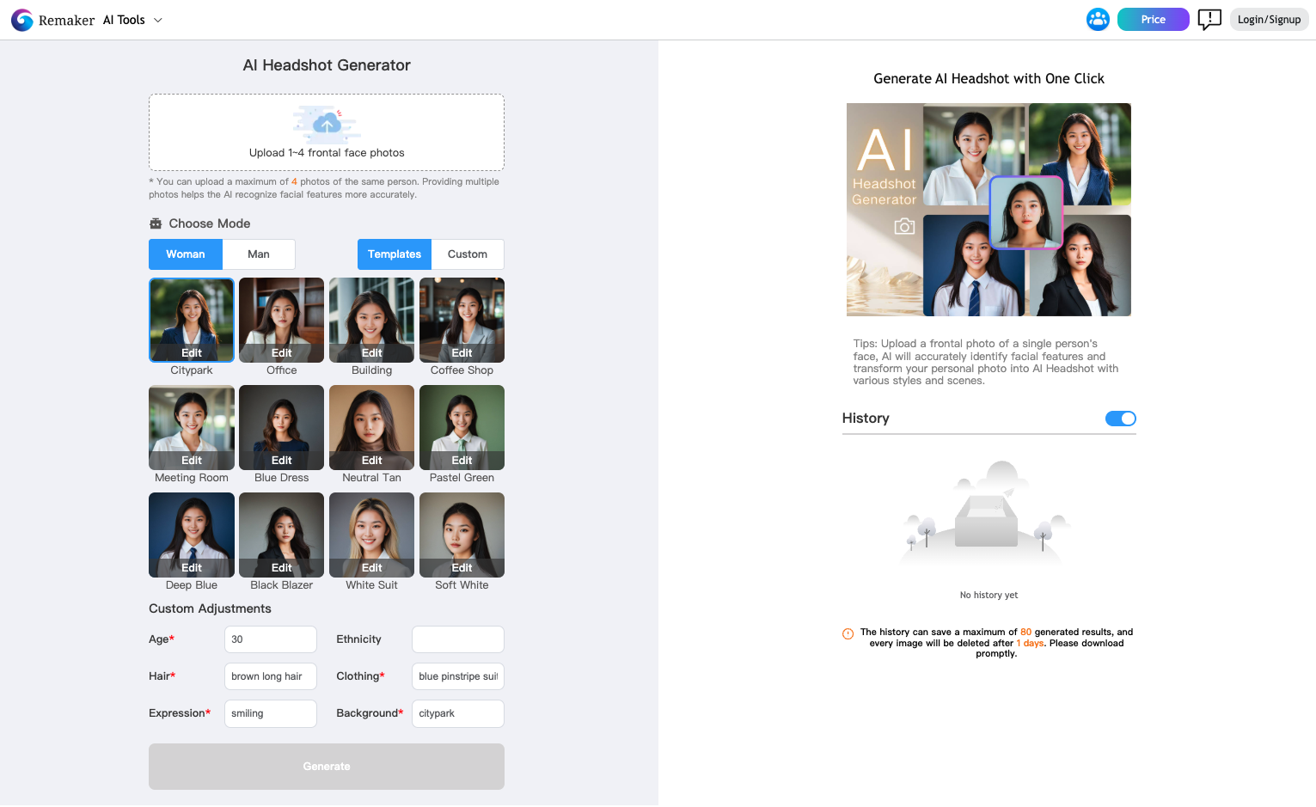Select the Woman mode button
This screenshot has height=807, width=1316.
[185, 254]
